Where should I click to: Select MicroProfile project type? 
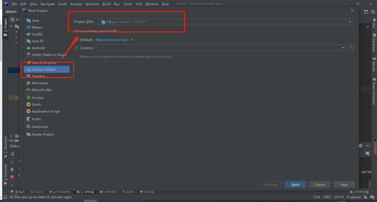pos(47,90)
